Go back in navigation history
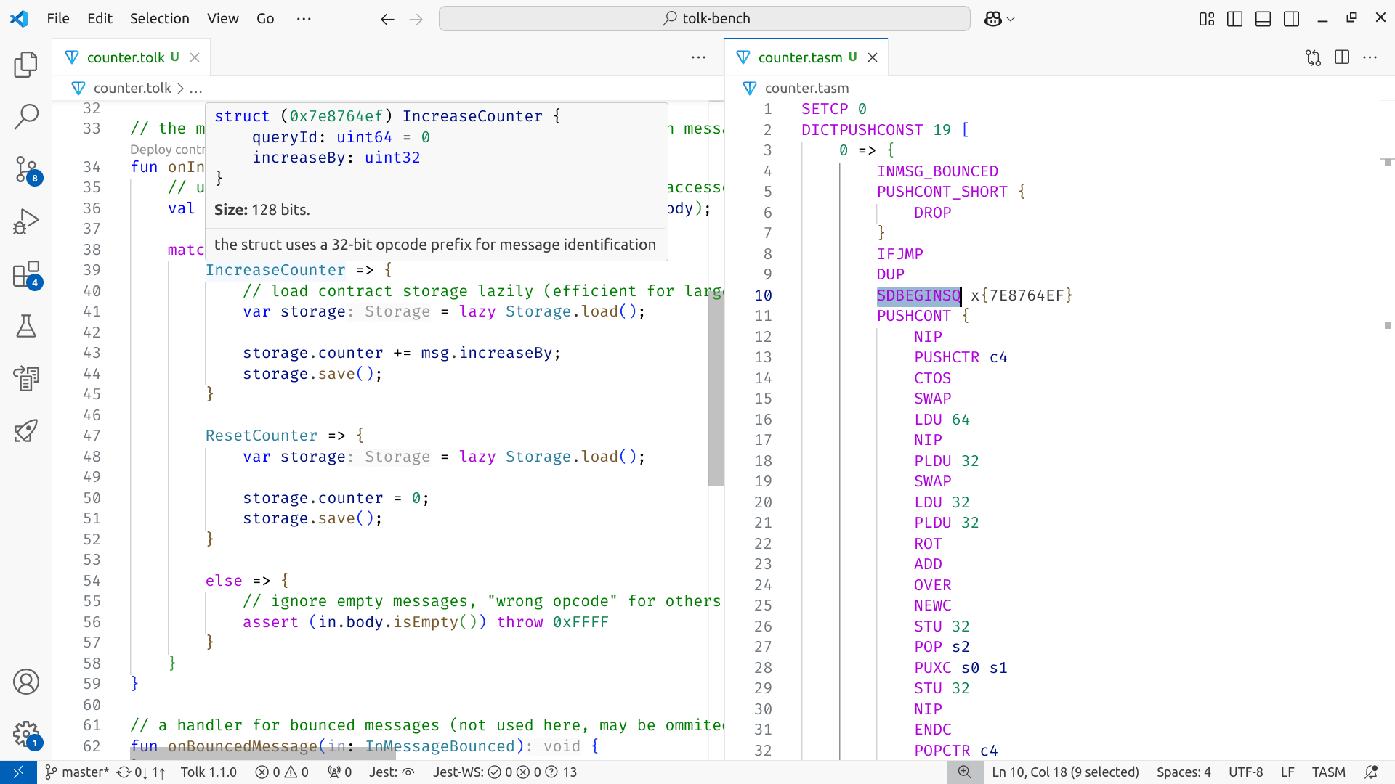Viewport: 1395px width, 784px height. (x=387, y=19)
